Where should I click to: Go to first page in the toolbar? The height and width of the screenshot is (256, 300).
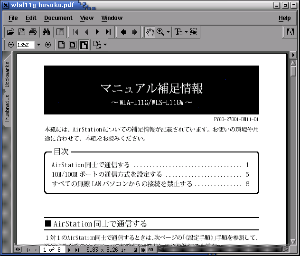pyautogui.click(x=75, y=32)
